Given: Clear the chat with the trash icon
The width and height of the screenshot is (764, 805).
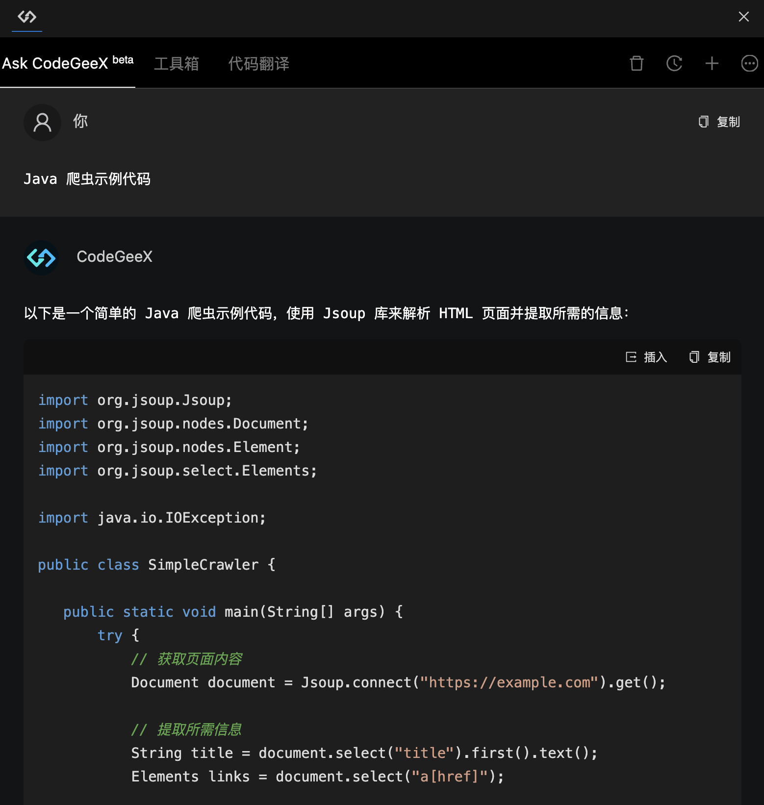Looking at the screenshot, I should [637, 63].
